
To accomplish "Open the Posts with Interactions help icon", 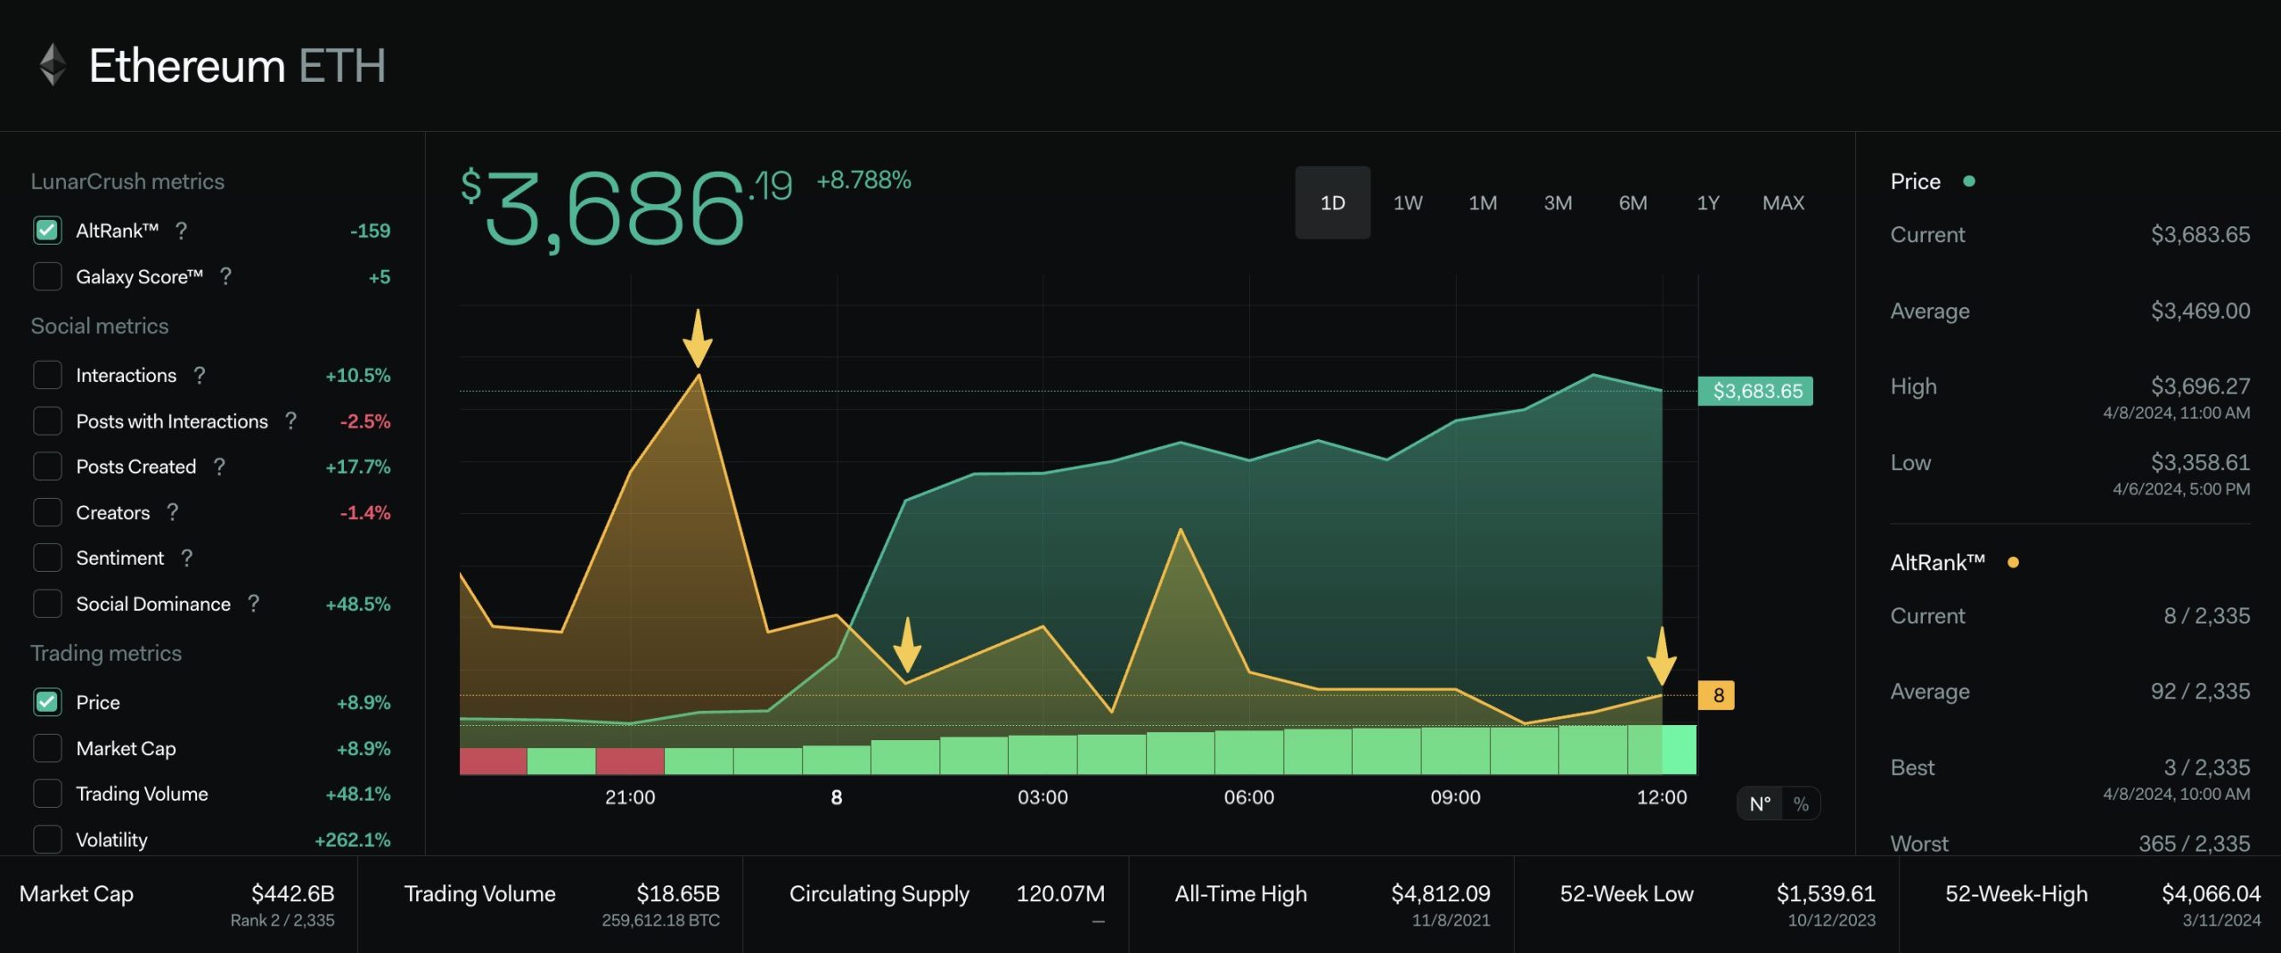I will pyautogui.click(x=290, y=421).
